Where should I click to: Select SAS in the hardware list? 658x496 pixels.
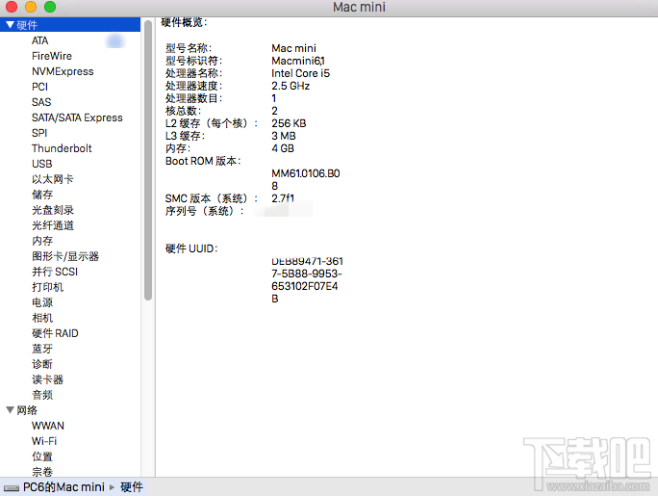[41, 102]
